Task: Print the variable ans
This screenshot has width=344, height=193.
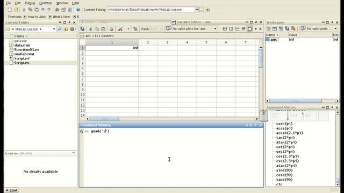Action: (111, 29)
